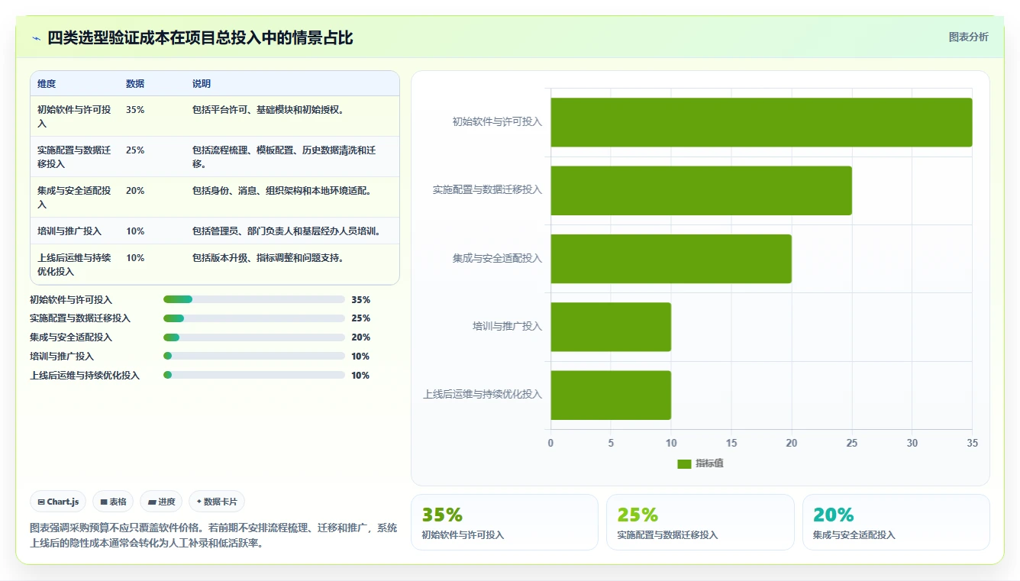Image resolution: width=1020 pixels, height=581 pixels.
Task: Click the 上线后运维与持续优化投入 chart bar
Action: point(611,395)
